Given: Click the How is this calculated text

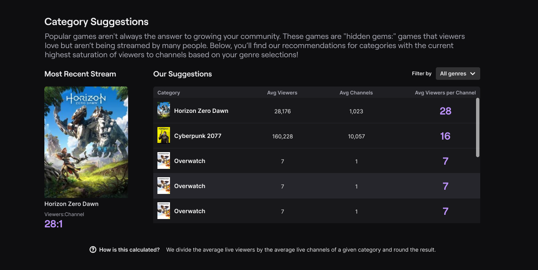Looking at the screenshot, I should click(129, 250).
